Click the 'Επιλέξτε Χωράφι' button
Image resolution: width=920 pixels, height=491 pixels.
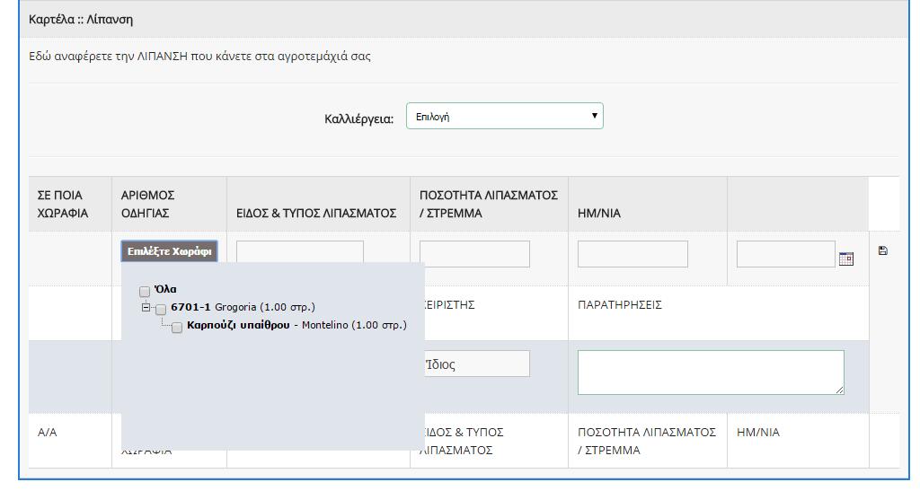pos(170,251)
